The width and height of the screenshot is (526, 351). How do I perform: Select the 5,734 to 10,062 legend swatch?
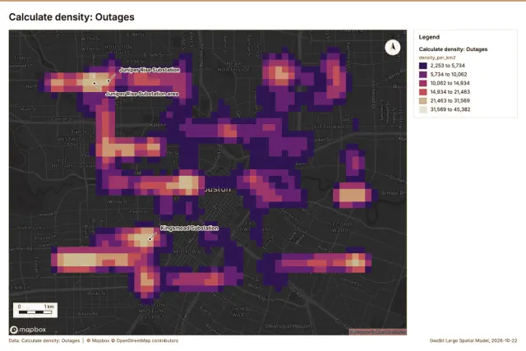click(x=423, y=75)
